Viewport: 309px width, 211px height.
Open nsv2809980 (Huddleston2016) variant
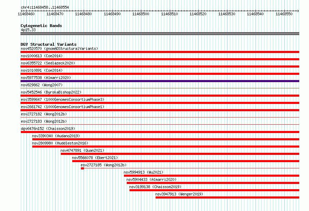click(60, 143)
